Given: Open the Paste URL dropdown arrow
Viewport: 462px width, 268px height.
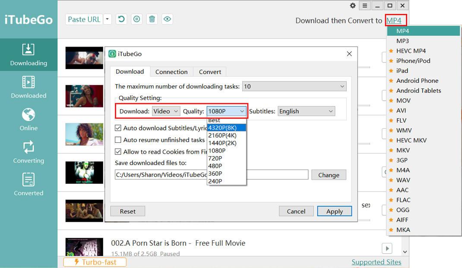Looking at the screenshot, I should tap(107, 19).
